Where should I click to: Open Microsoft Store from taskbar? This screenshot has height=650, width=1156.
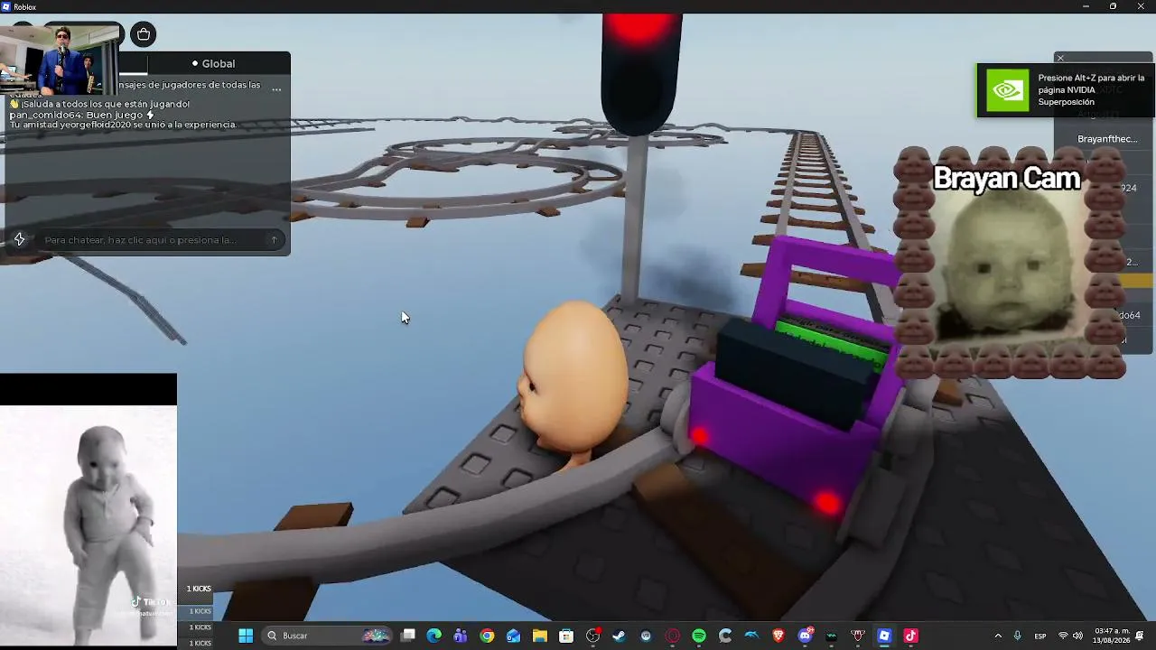click(566, 636)
